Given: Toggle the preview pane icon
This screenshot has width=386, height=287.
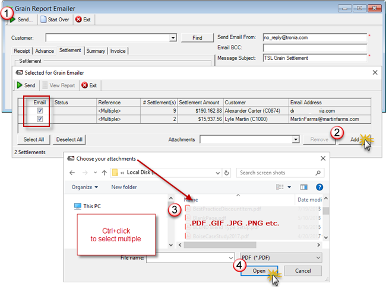Looking at the screenshot, I should [304, 187].
